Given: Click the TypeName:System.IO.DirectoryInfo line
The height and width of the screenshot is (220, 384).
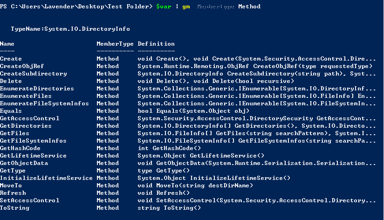Looking at the screenshot, I should tap(70, 29).
